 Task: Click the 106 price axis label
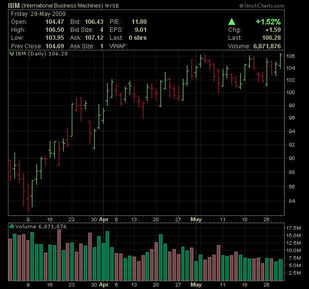290,56
